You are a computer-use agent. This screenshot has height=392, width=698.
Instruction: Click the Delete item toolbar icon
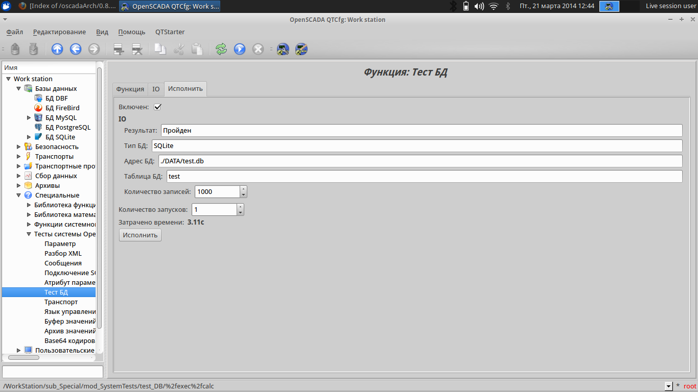pyautogui.click(x=137, y=49)
